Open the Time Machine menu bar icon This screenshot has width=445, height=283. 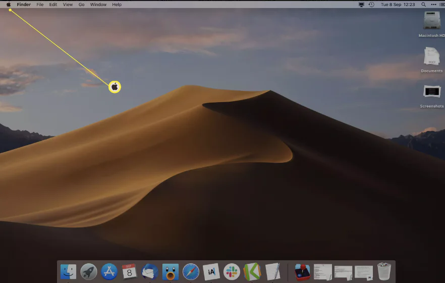pos(371,5)
